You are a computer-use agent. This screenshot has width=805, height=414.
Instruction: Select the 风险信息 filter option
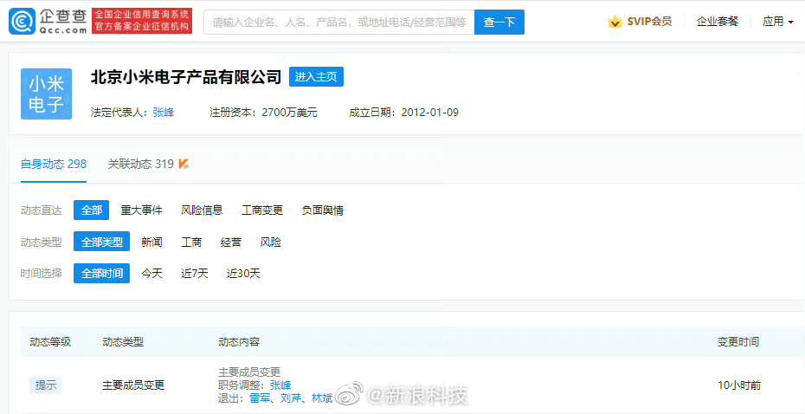(x=202, y=210)
